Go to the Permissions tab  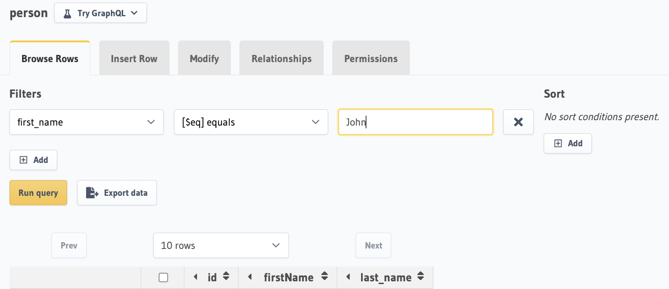pyautogui.click(x=371, y=59)
